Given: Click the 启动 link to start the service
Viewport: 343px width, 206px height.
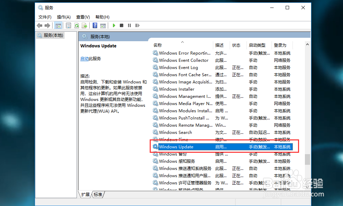Looking at the screenshot, I should point(84,59).
